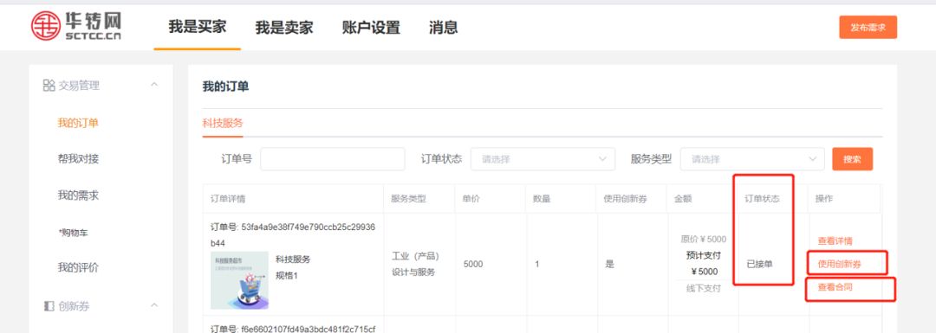Screen dimensions: 936x333
Task: Click 查看合同 for the first order
Action: 835,287
